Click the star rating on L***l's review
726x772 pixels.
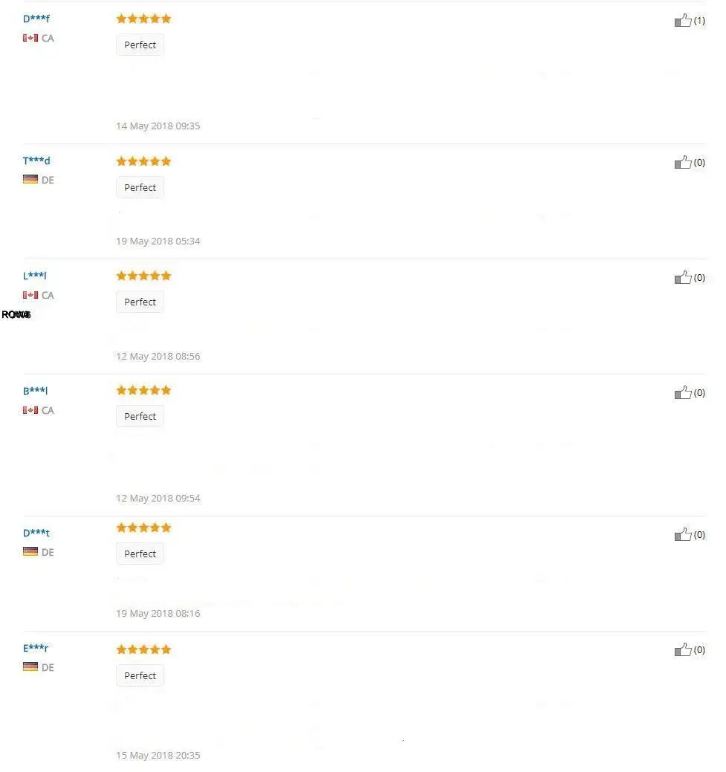click(x=143, y=276)
